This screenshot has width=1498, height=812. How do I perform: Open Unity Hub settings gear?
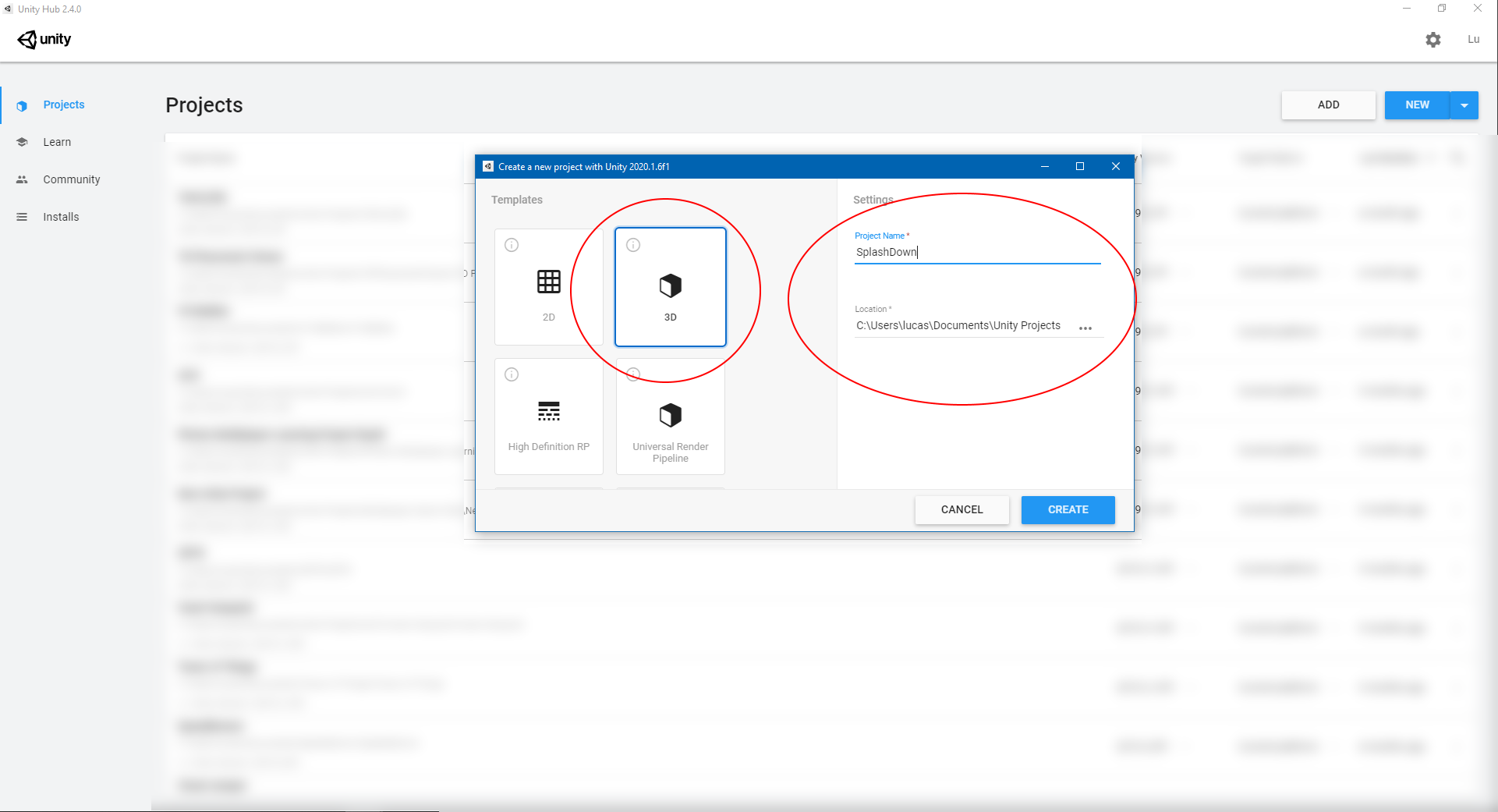click(x=1433, y=40)
